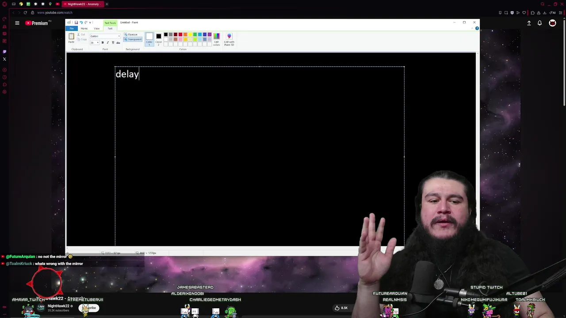Toggle Strikethrough text formatting in Paint

coord(118,42)
